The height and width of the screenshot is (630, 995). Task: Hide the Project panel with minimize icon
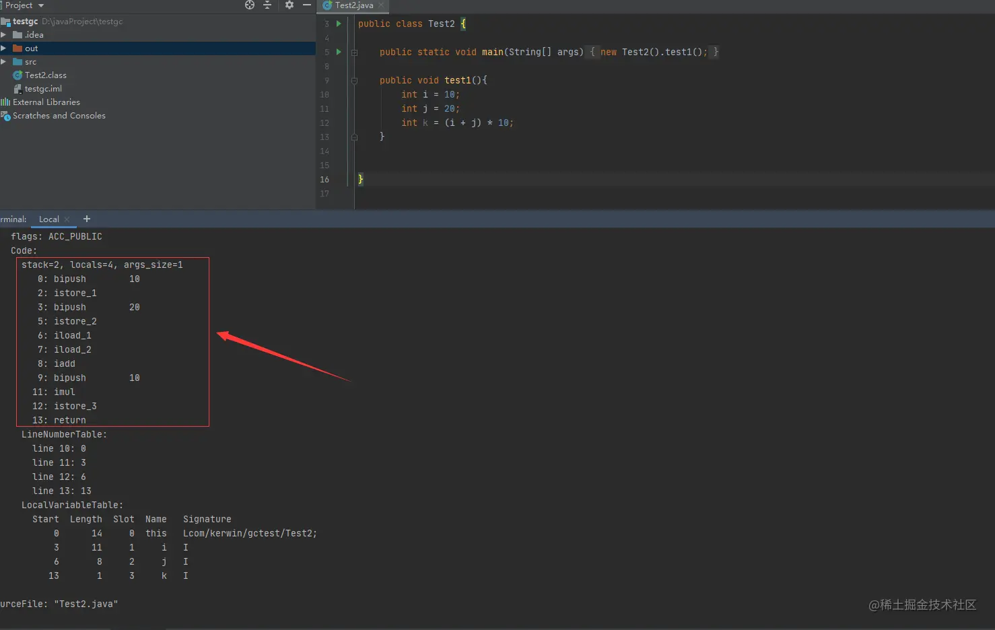click(307, 5)
